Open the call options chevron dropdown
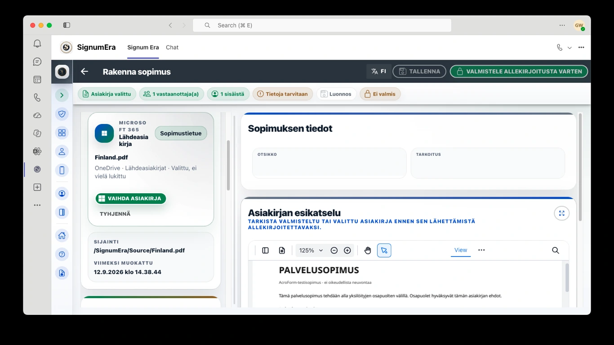The height and width of the screenshot is (345, 614). [x=570, y=48]
